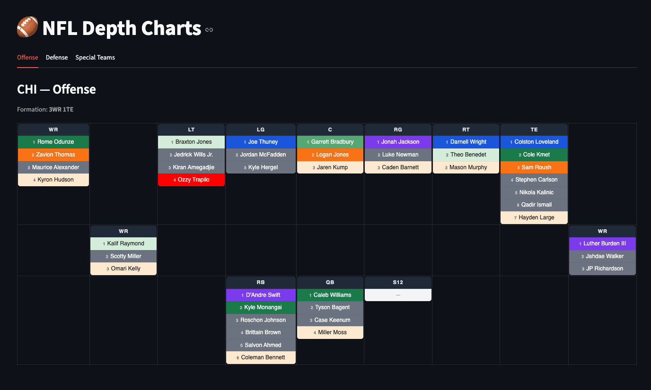Click Rome Odunze in the WR column
This screenshot has height=390, width=651.
point(53,142)
